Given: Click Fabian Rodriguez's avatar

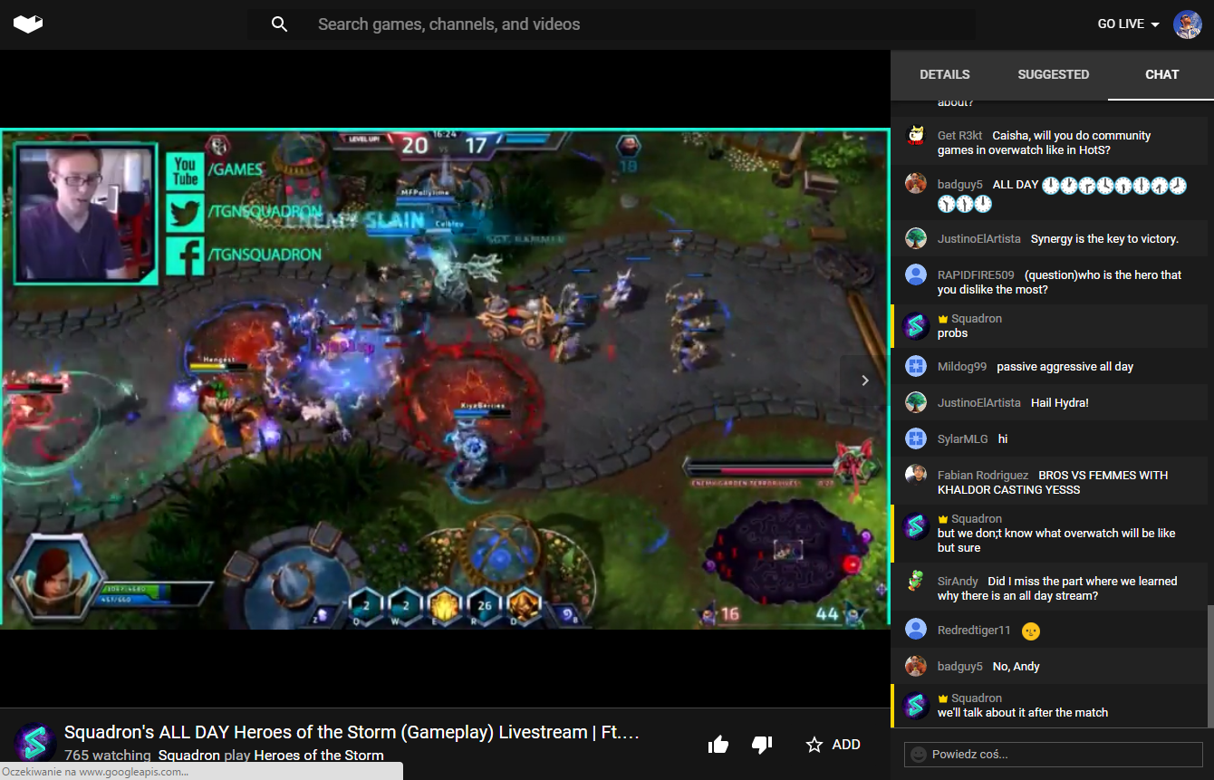Looking at the screenshot, I should 916,475.
